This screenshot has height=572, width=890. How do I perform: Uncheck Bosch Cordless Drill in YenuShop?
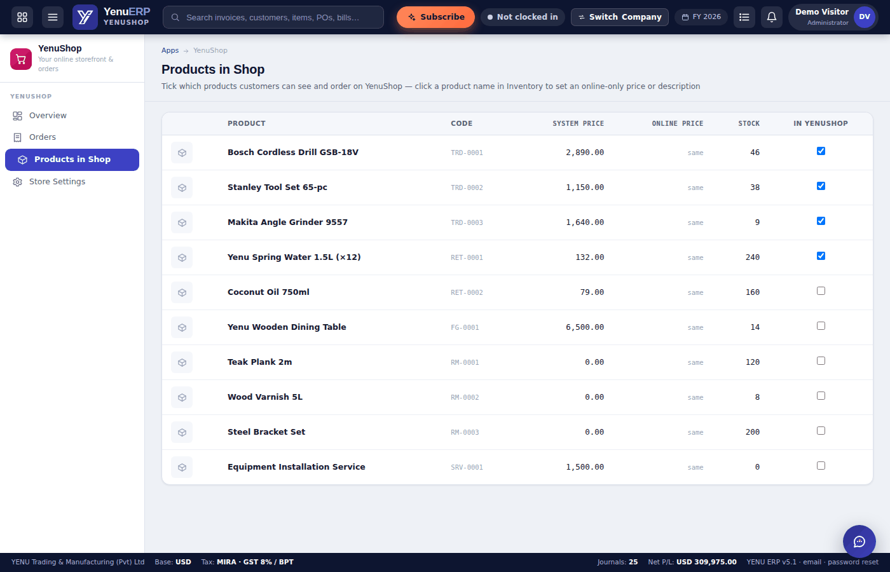[821, 151]
